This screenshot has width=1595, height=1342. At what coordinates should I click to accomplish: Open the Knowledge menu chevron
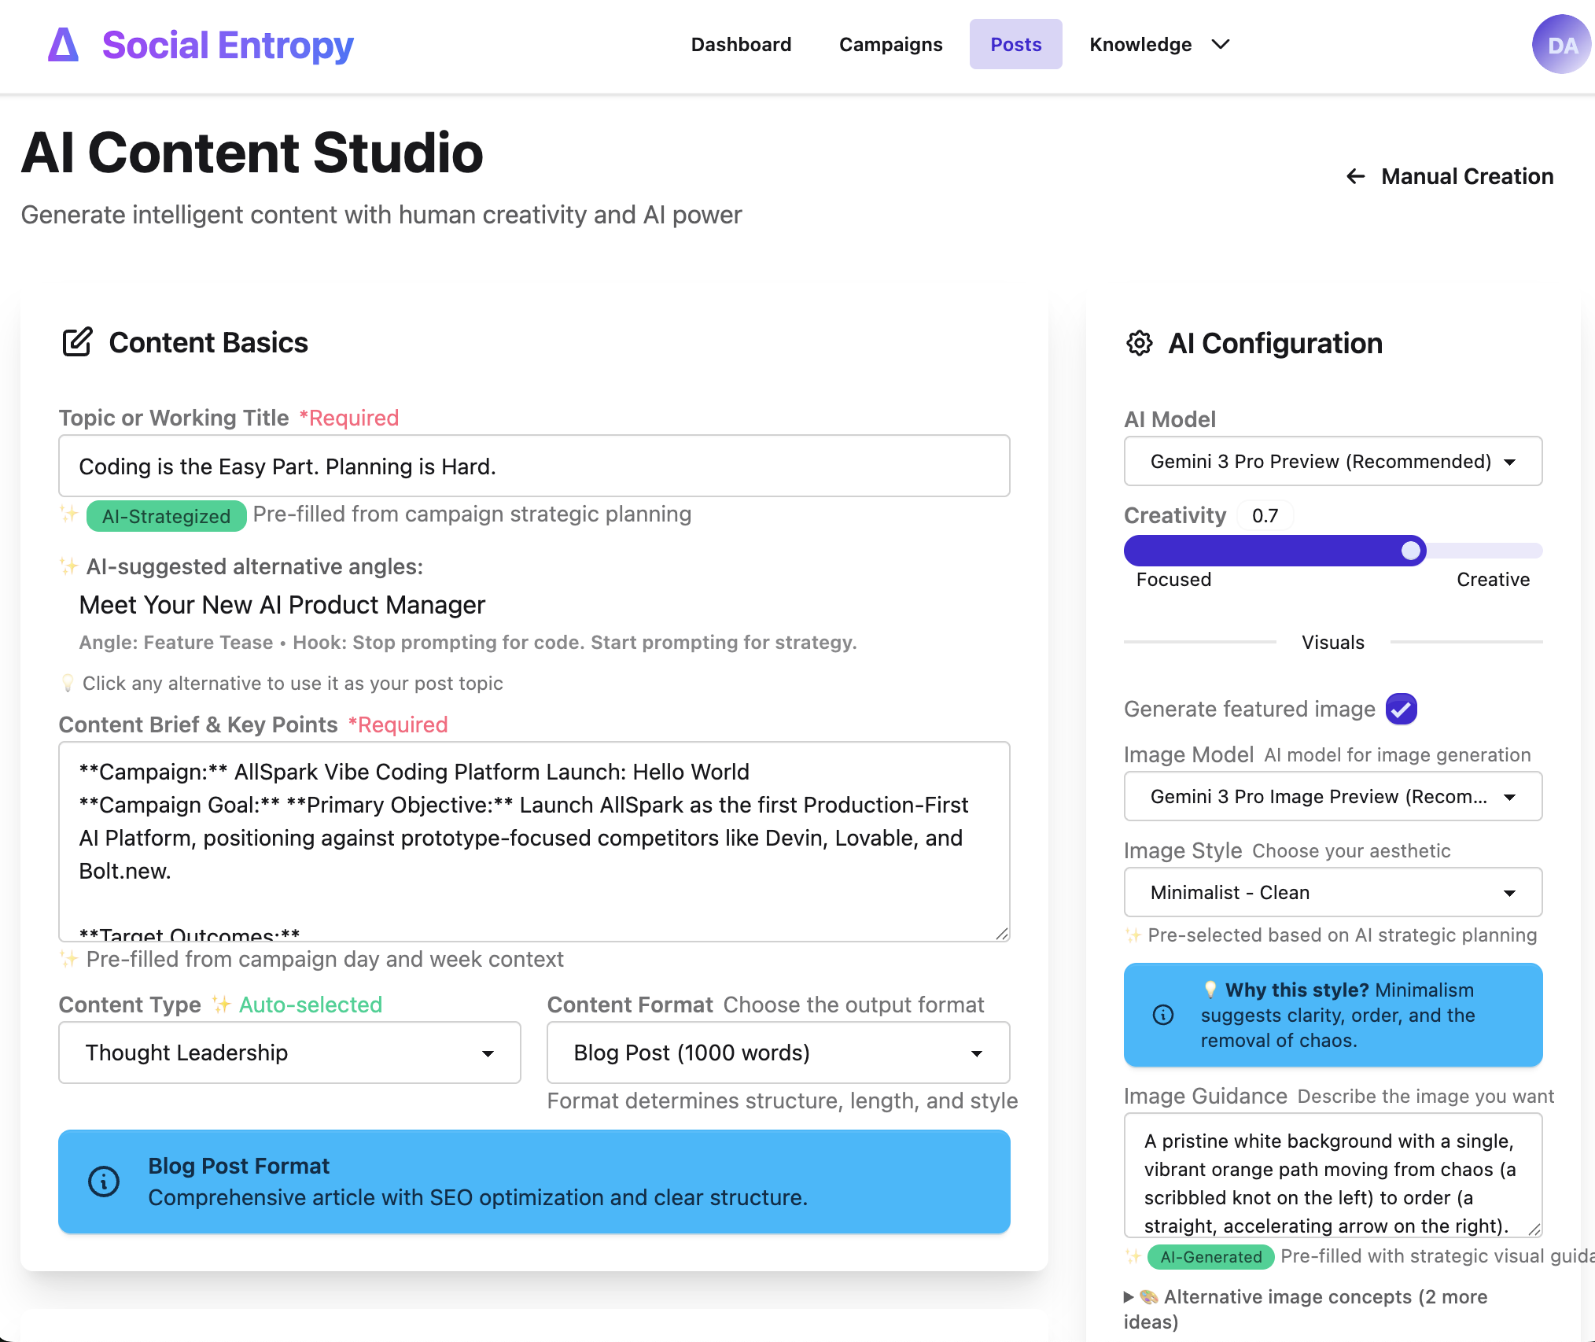pyautogui.click(x=1220, y=45)
